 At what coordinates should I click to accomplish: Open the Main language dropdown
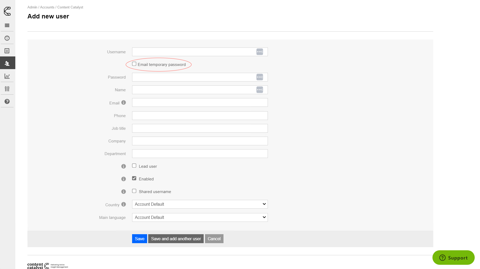tap(200, 218)
